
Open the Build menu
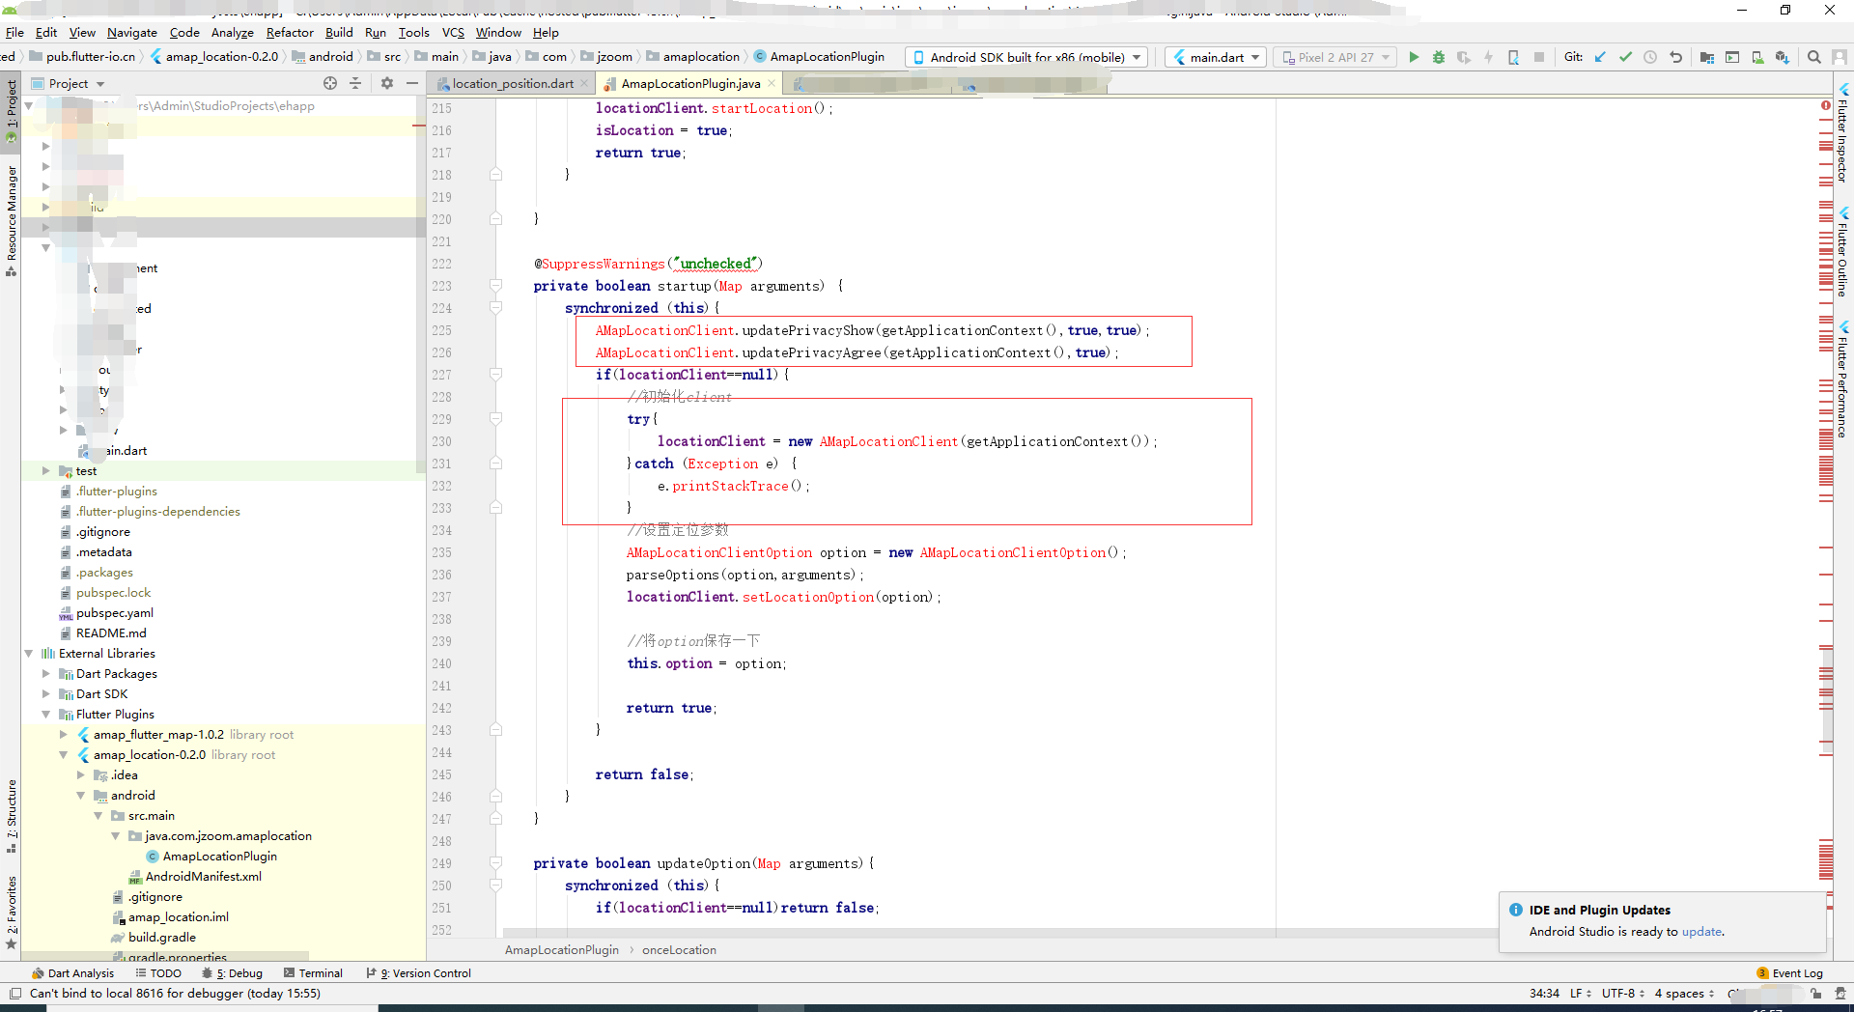click(339, 32)
